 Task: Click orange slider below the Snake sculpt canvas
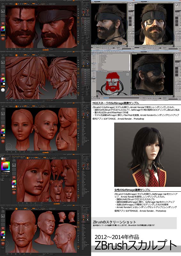coord(45,50)
